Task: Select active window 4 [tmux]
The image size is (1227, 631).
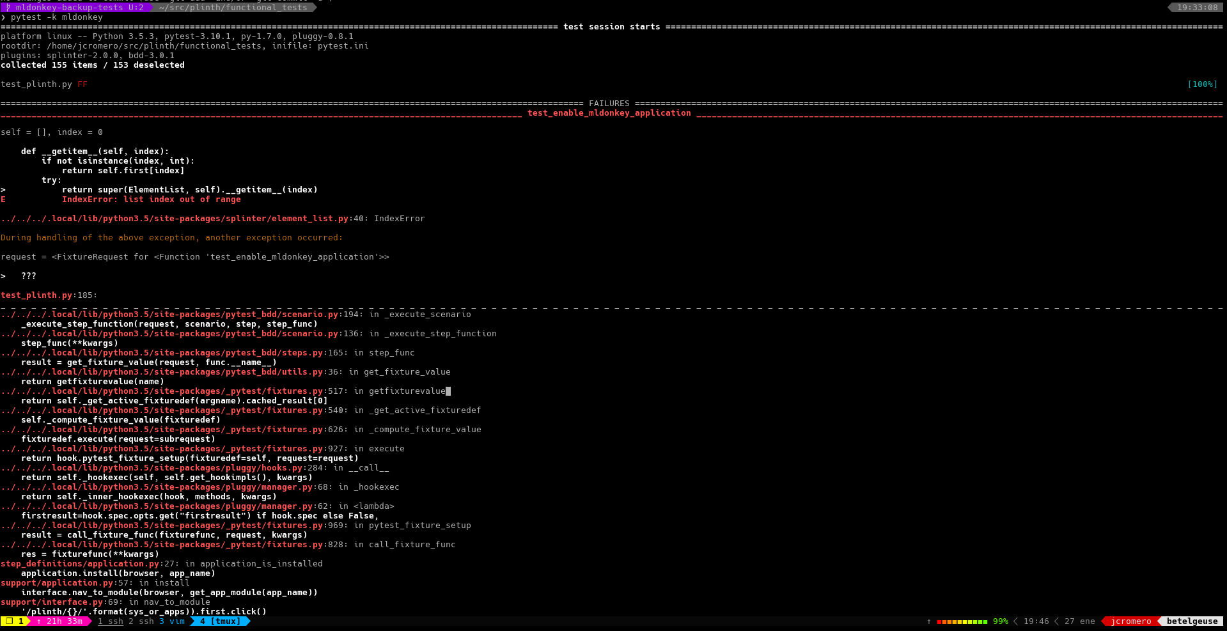Action: point(221,621)
